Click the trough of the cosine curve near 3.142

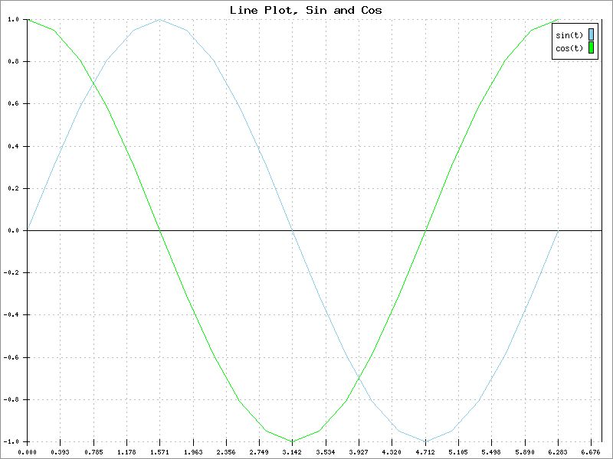(293, 442)
